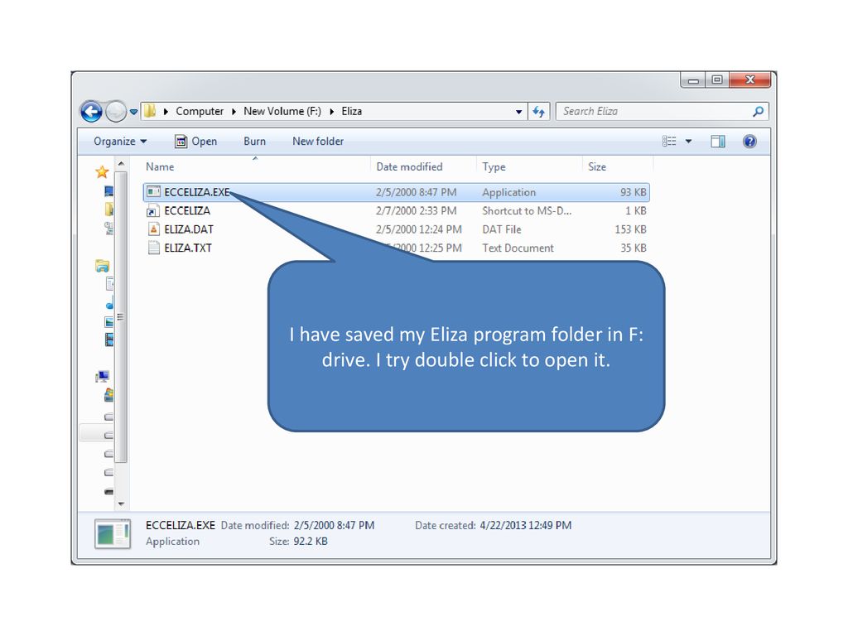The width and height of the screenshot is (848, 636).
Task: Click the greyed Forward navigation arrow
Action: (x=115, y=112)
